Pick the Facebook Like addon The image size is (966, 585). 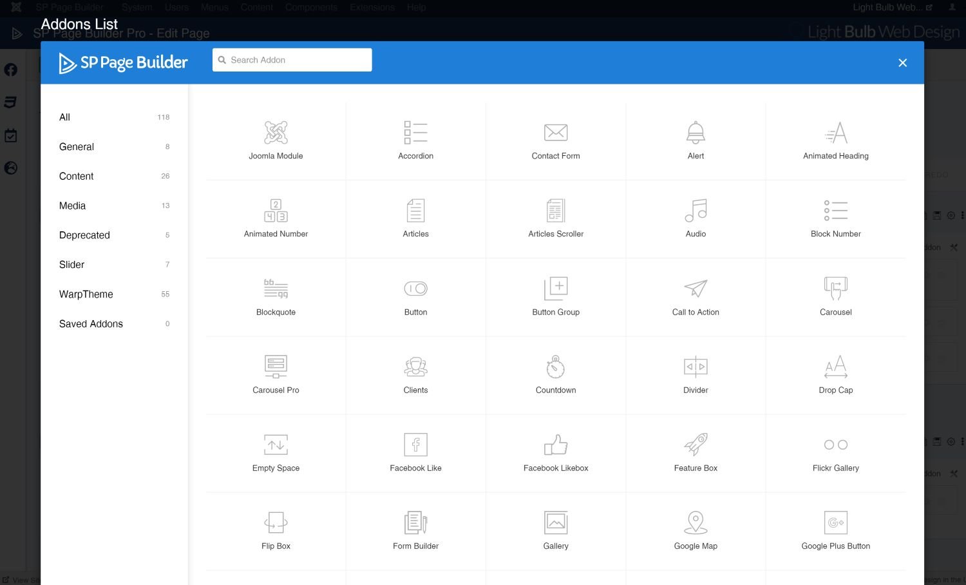(x=415, y=445)
